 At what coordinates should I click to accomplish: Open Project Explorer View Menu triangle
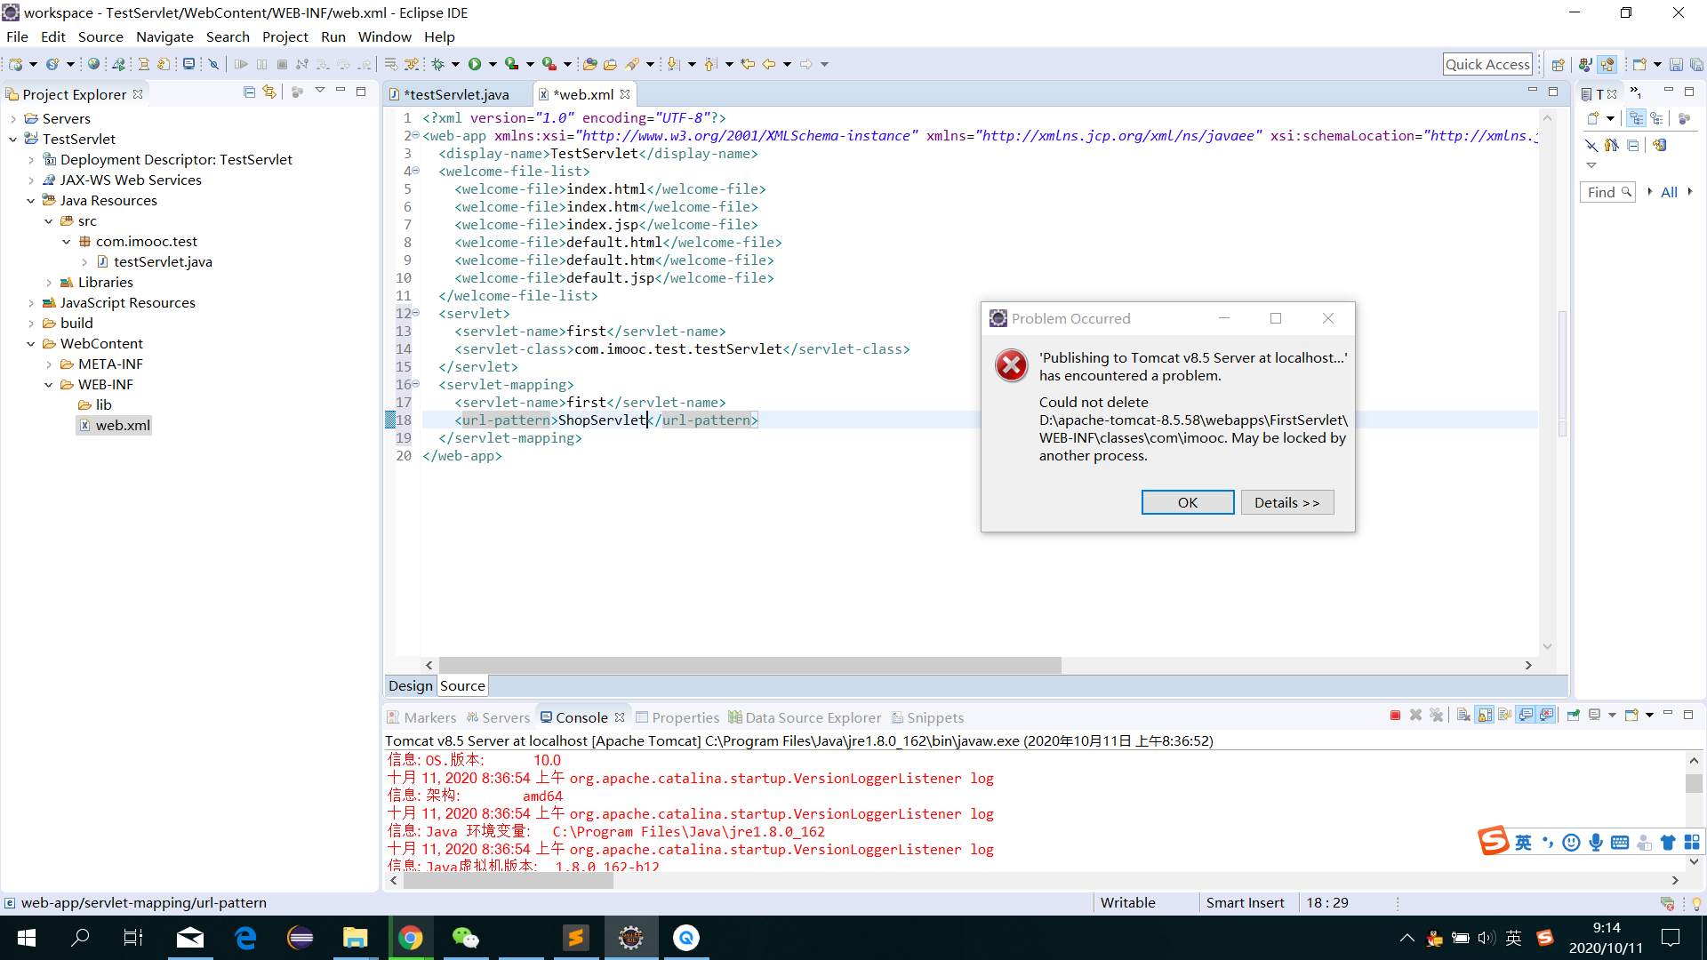pyautogui.click(x=320, y=92)
